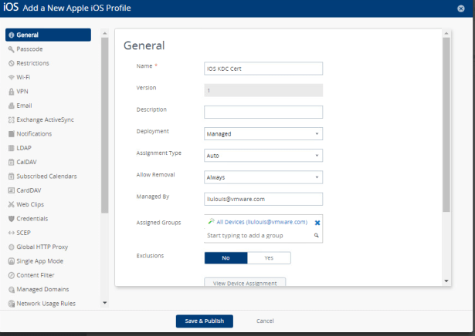Click the Wi-Fi icon in sidebar
The image size is (475, 336).
tap(11, 77)
